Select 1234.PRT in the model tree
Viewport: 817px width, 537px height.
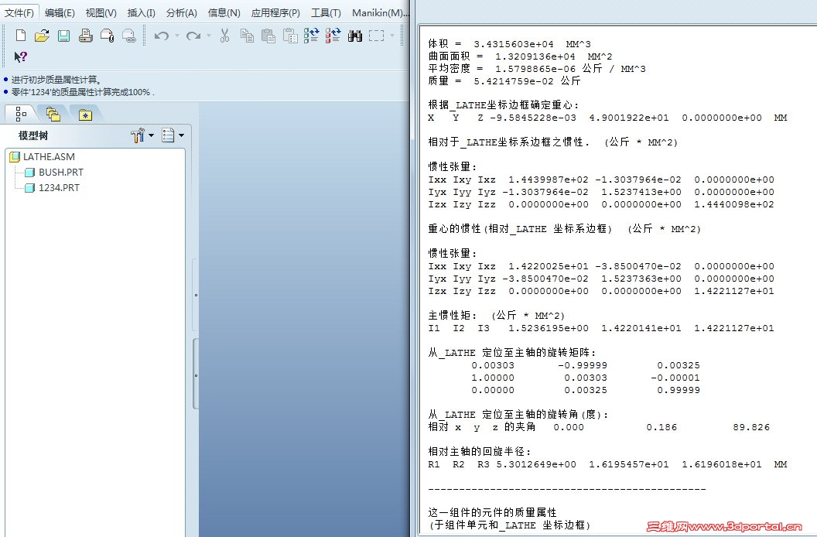click(59, 188)
